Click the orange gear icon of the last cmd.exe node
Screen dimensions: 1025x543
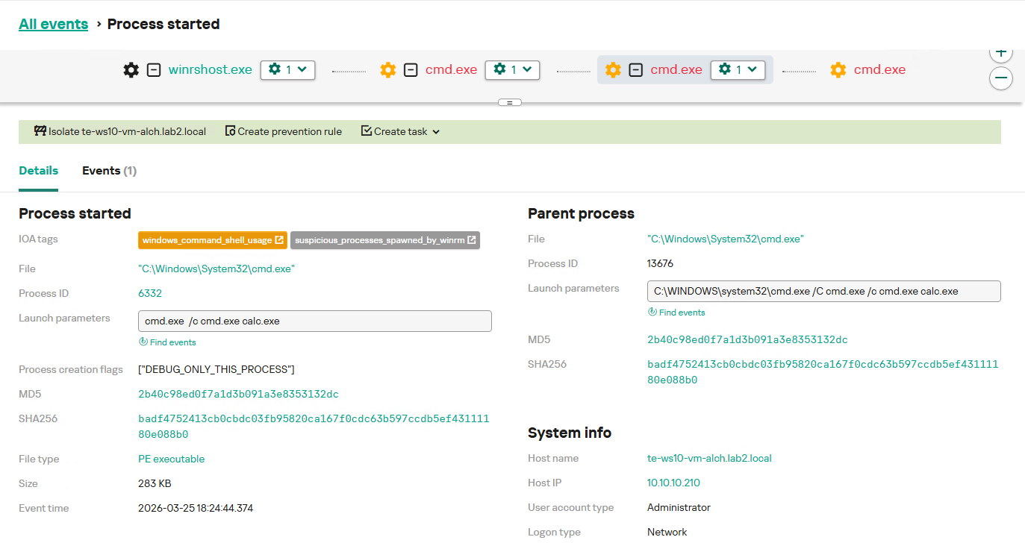coord(838,70)
